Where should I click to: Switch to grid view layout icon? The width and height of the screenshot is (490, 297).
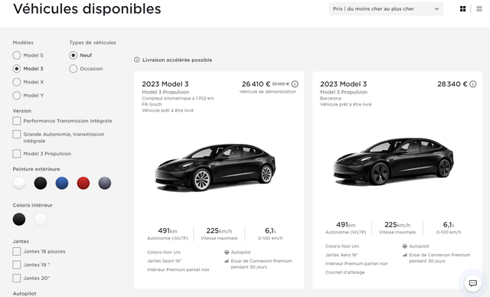[x=462, y=8]
